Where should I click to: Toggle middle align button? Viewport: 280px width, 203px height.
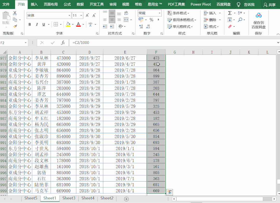(x=112, y=13)
